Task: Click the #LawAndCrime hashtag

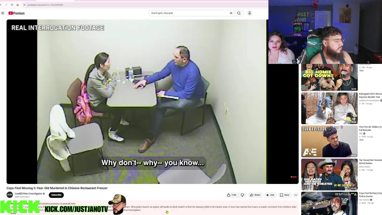Action: [x=68, y=204]
